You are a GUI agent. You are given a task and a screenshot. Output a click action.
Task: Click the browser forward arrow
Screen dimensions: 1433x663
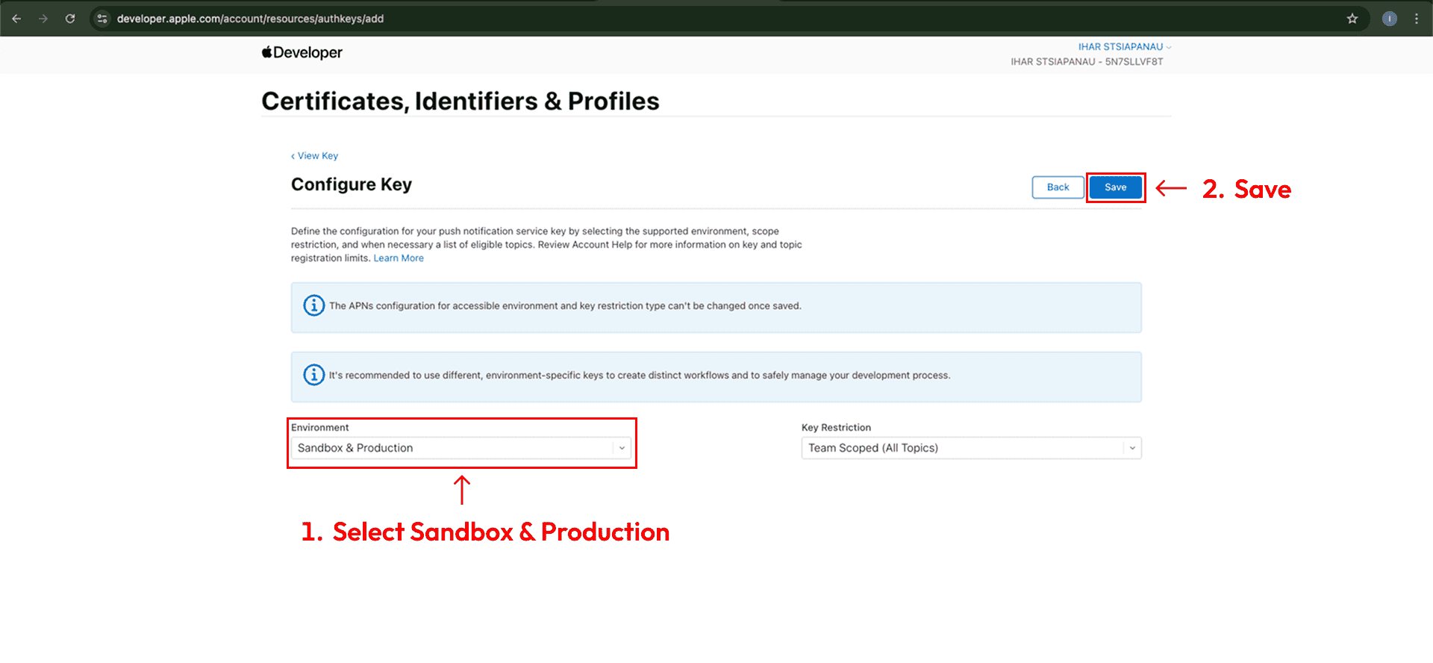[43, 19]
